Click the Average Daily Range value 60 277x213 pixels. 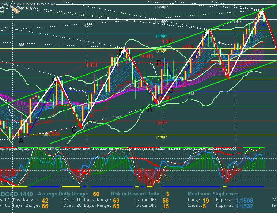[96, 194]
